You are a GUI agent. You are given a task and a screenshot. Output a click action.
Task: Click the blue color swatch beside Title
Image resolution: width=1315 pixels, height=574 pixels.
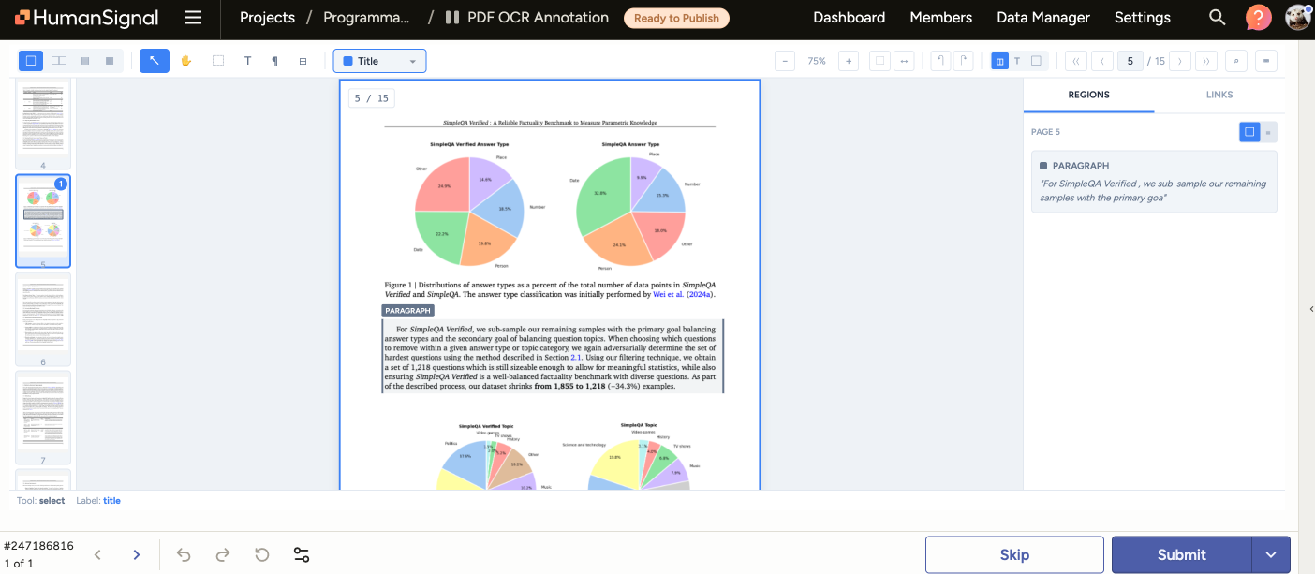click(347, 60)
